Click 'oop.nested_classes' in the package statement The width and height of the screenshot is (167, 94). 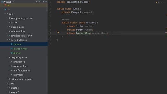coord(77,2)
